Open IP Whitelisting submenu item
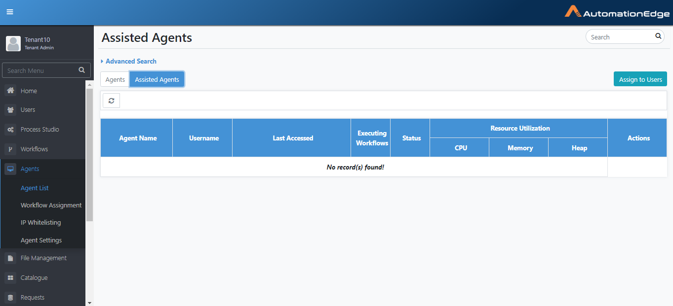 (40, 222)
